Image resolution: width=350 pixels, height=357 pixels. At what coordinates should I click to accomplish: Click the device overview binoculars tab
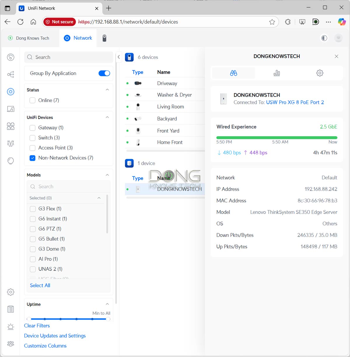tap(233, 73)
